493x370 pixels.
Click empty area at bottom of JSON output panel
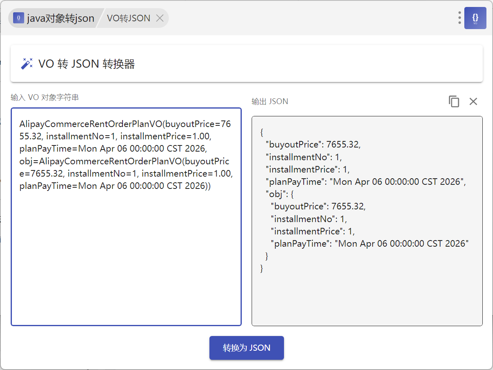[x=367, y=303]
